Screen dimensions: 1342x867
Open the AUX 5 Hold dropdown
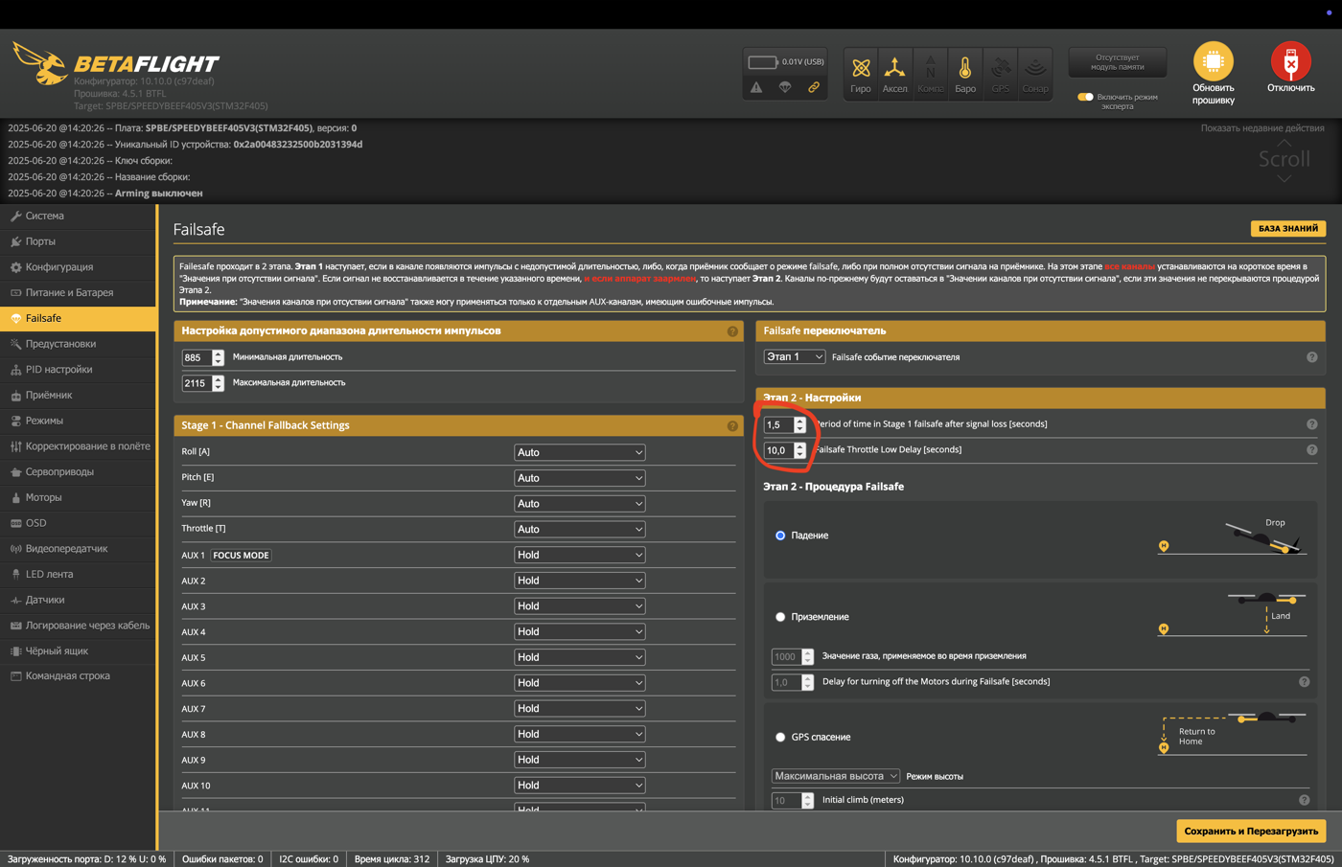click(x=579, y=657)
